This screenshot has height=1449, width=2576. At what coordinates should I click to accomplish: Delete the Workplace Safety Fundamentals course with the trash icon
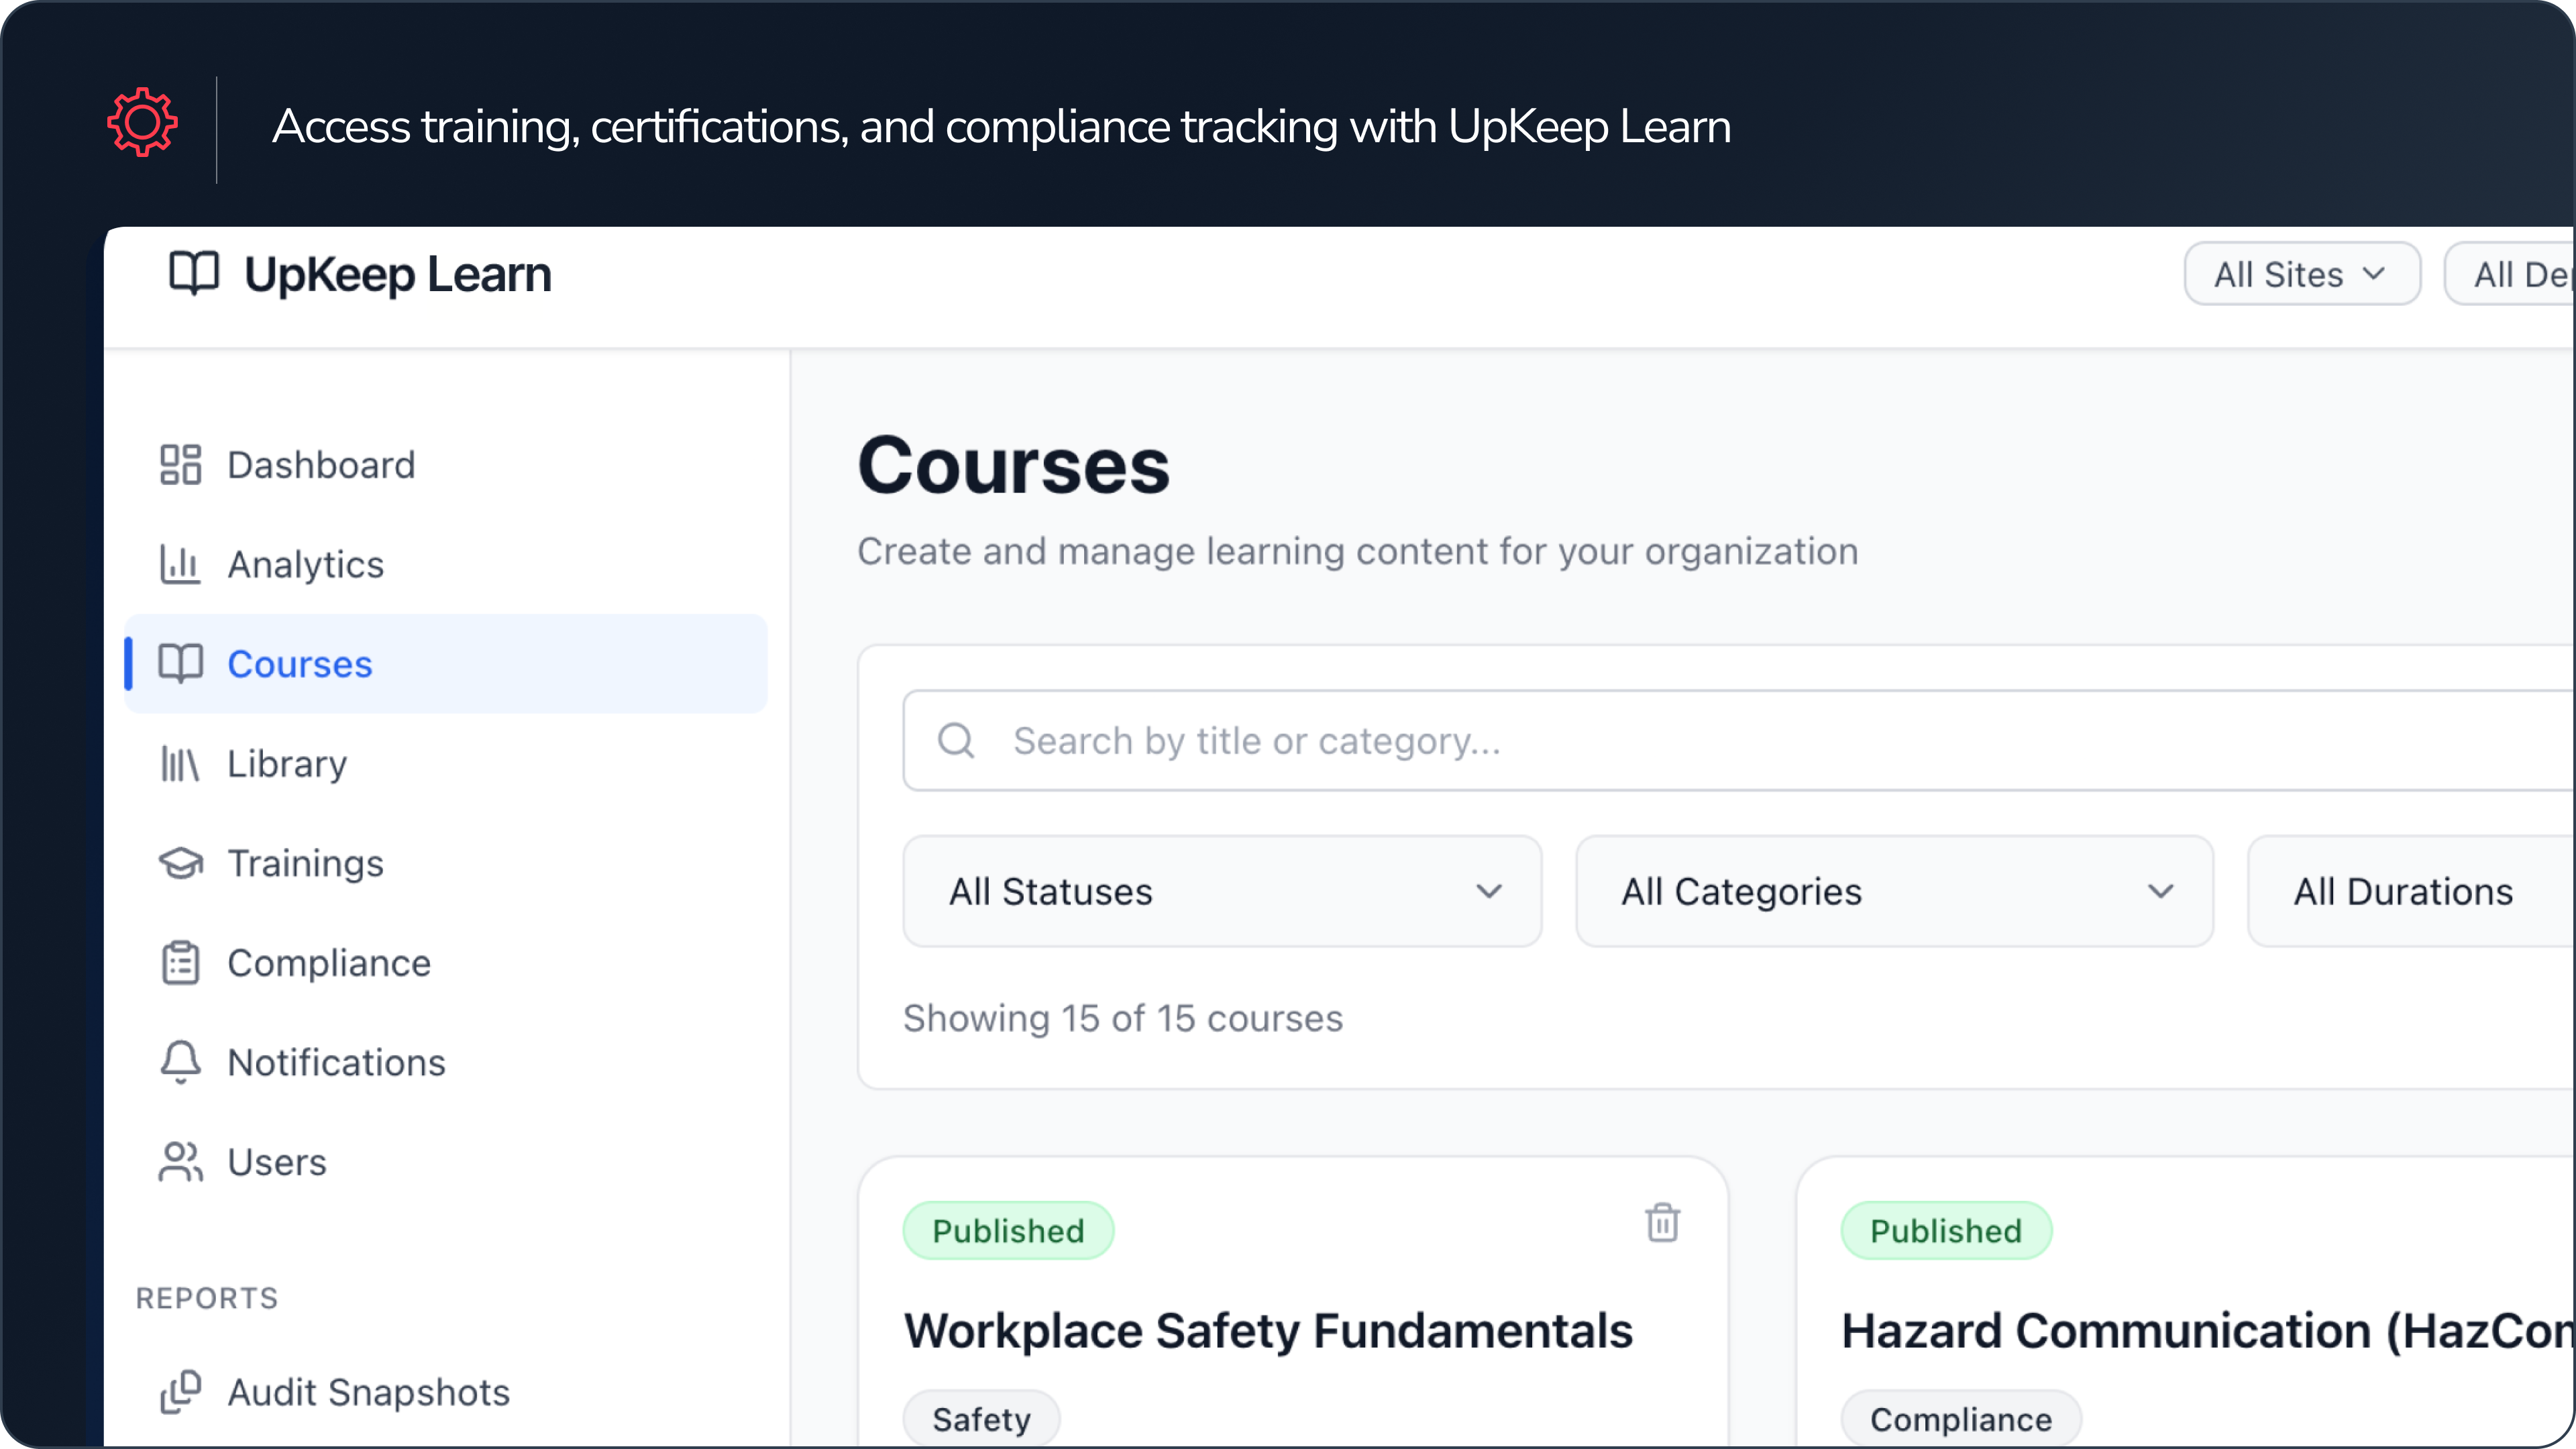(x=1662, y=1223)
